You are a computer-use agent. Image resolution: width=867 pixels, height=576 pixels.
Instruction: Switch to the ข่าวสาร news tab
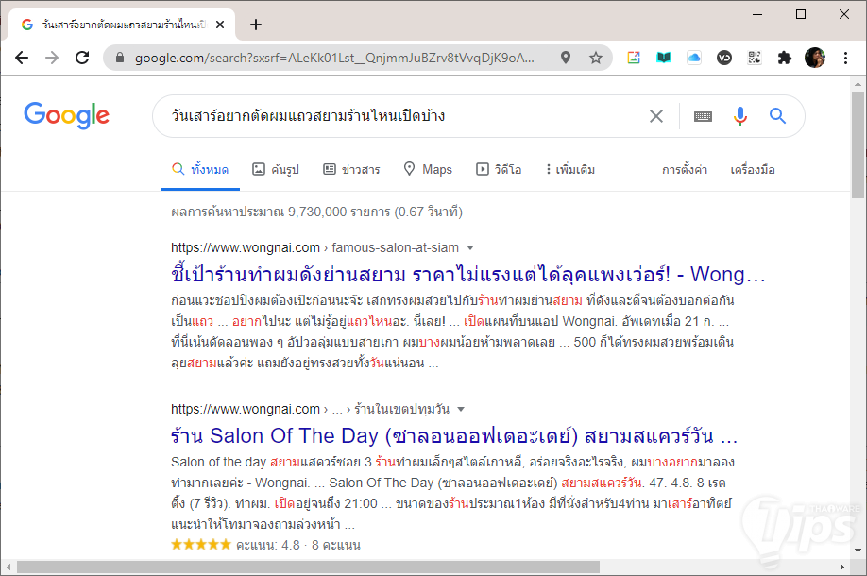(x=351, y=169)
